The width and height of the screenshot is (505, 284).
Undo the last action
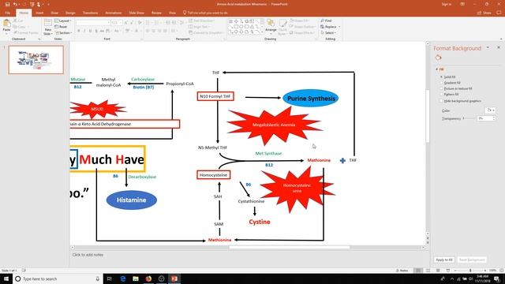tap(15, 4)
